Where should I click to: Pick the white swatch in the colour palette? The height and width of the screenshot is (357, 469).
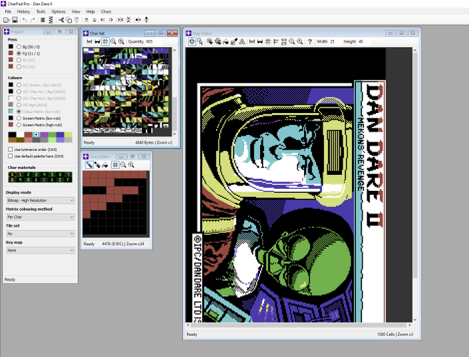point(20,135)
